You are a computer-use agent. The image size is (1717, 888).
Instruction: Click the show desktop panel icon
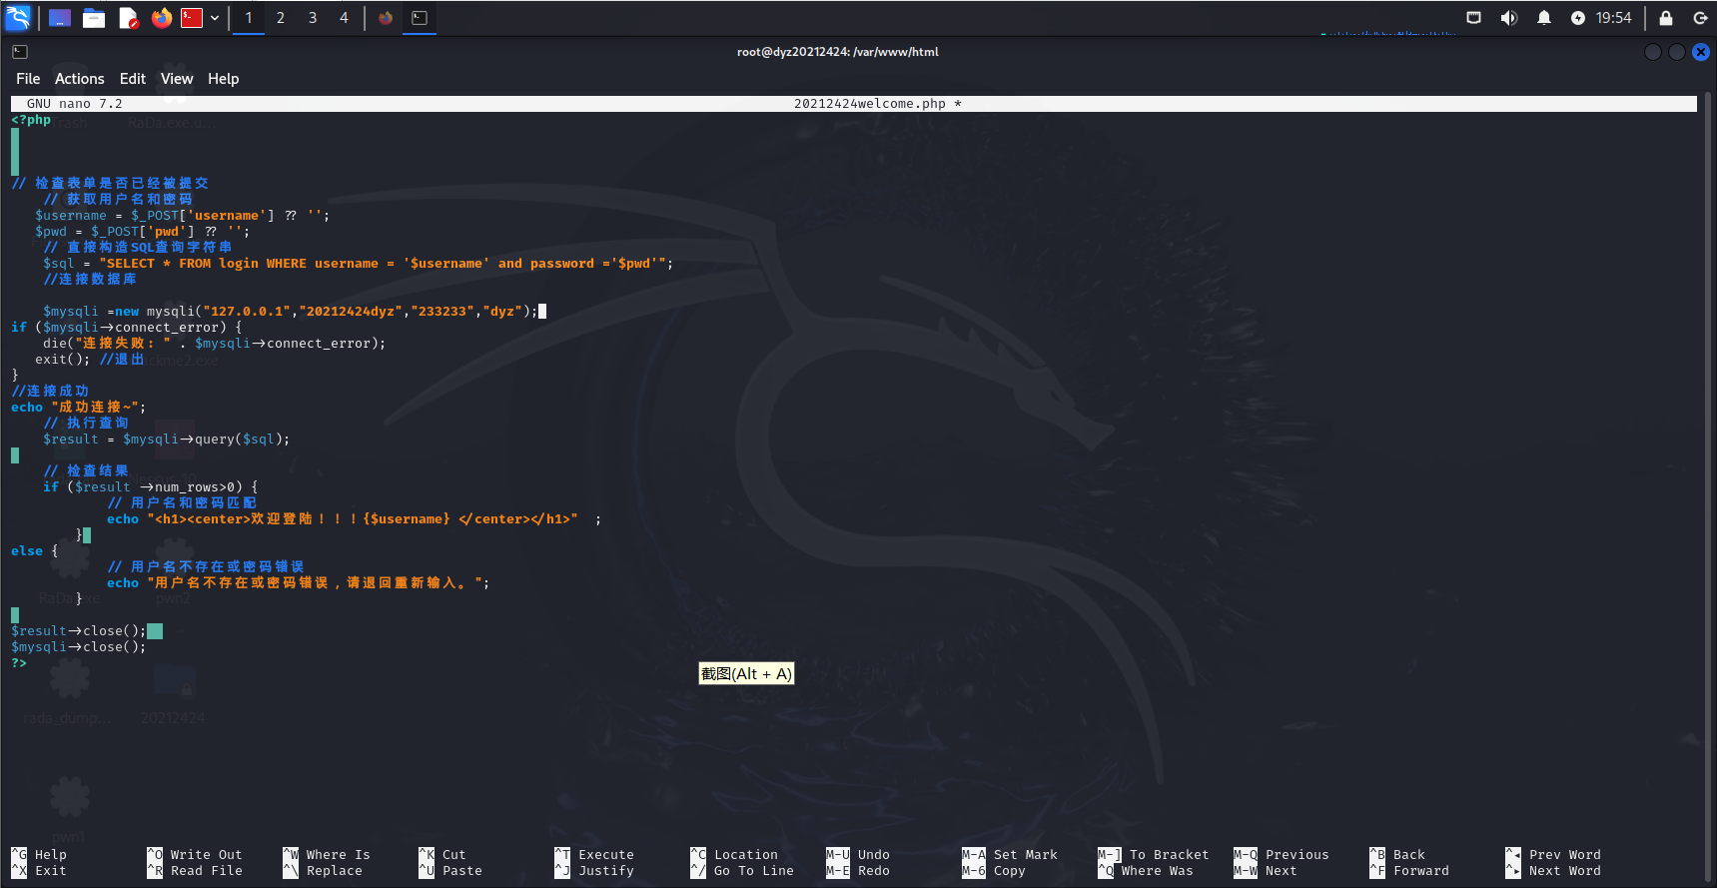(x=60, y=18)
